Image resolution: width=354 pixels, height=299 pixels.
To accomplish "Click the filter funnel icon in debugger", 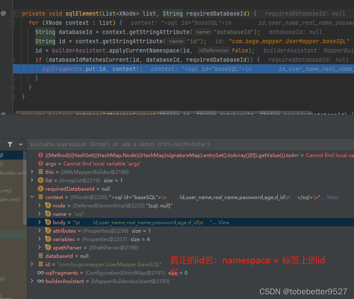I will point(10,144).
